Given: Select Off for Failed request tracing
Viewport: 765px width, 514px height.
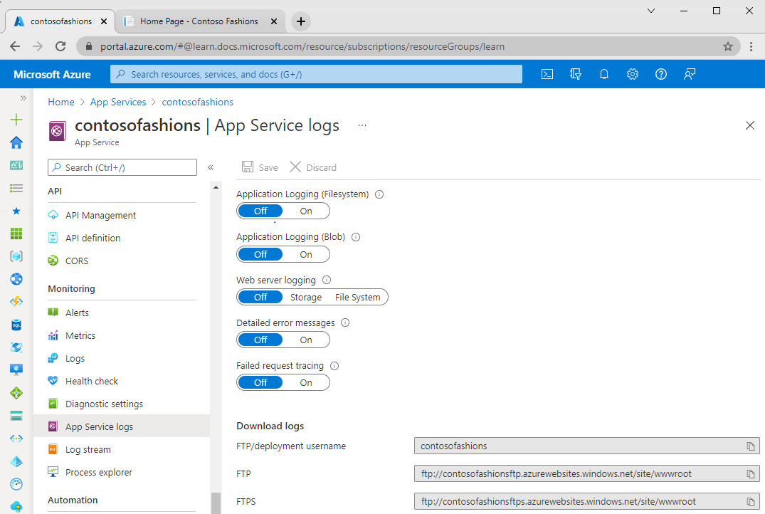Looking at the screenshot, I should pos(260,383).
